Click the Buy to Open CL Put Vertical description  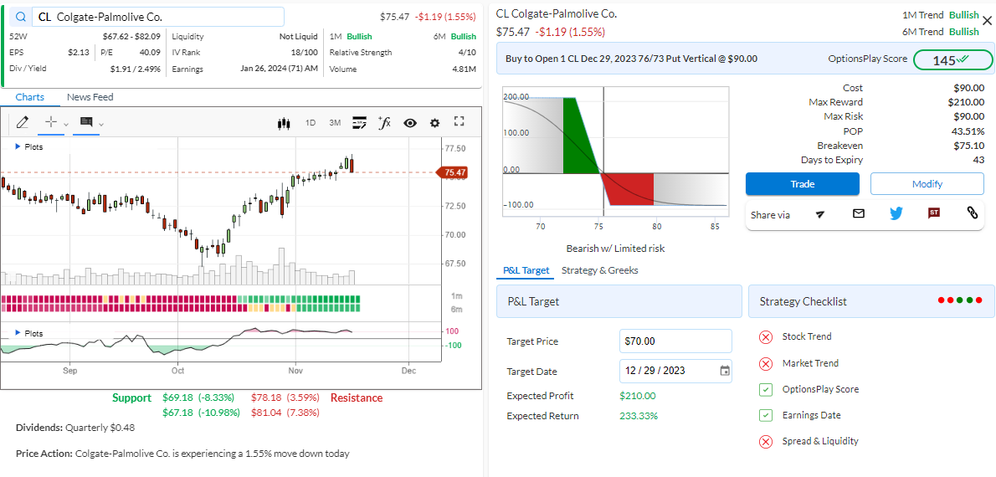point(631,59)
